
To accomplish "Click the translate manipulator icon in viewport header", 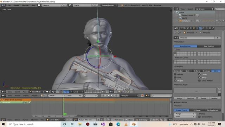I will pyautogui.click(x=65, y=92).
